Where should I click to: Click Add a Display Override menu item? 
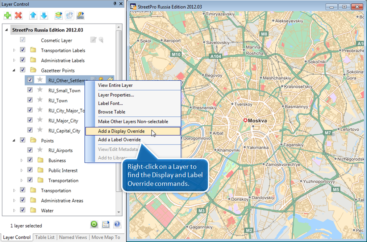coord(133,131)
